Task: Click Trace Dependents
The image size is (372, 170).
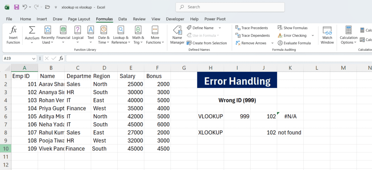Action: (252, 36)
